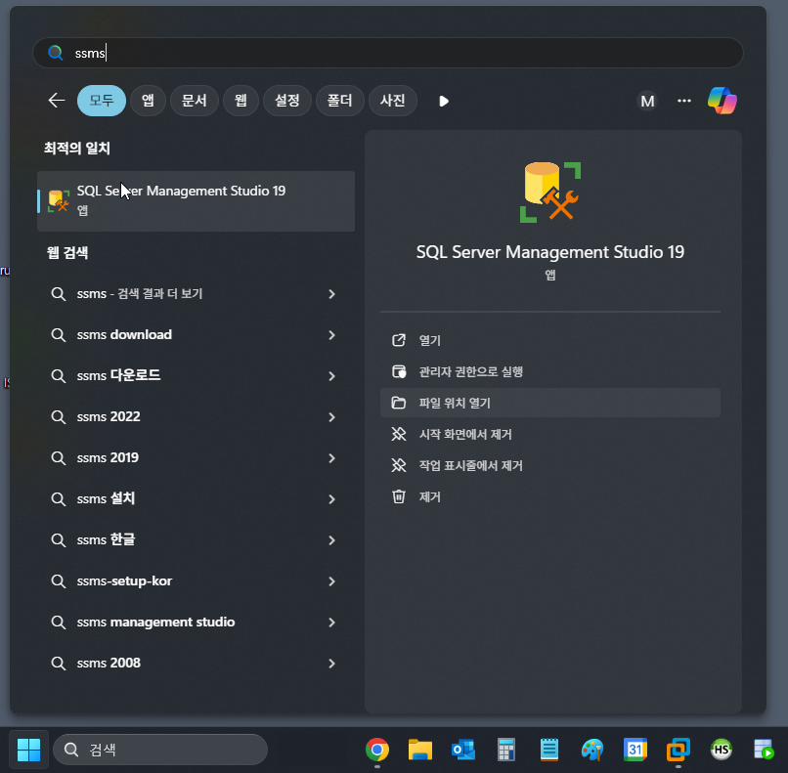Open web suggestion 'ssms-setup-kor'
Viewport: 788px width, 773px height.
click(x=196, y=581)
